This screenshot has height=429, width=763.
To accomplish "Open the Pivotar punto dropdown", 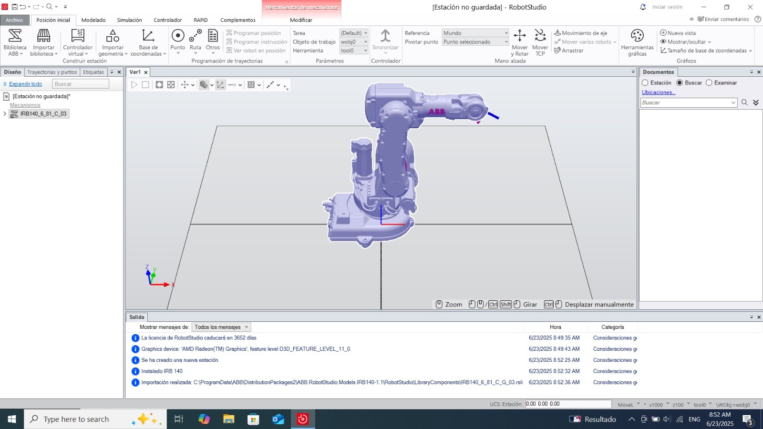I will [475, 42].
